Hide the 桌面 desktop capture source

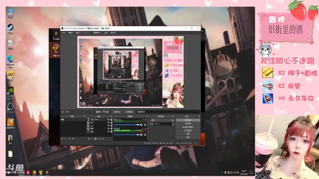tap(108, 132)
